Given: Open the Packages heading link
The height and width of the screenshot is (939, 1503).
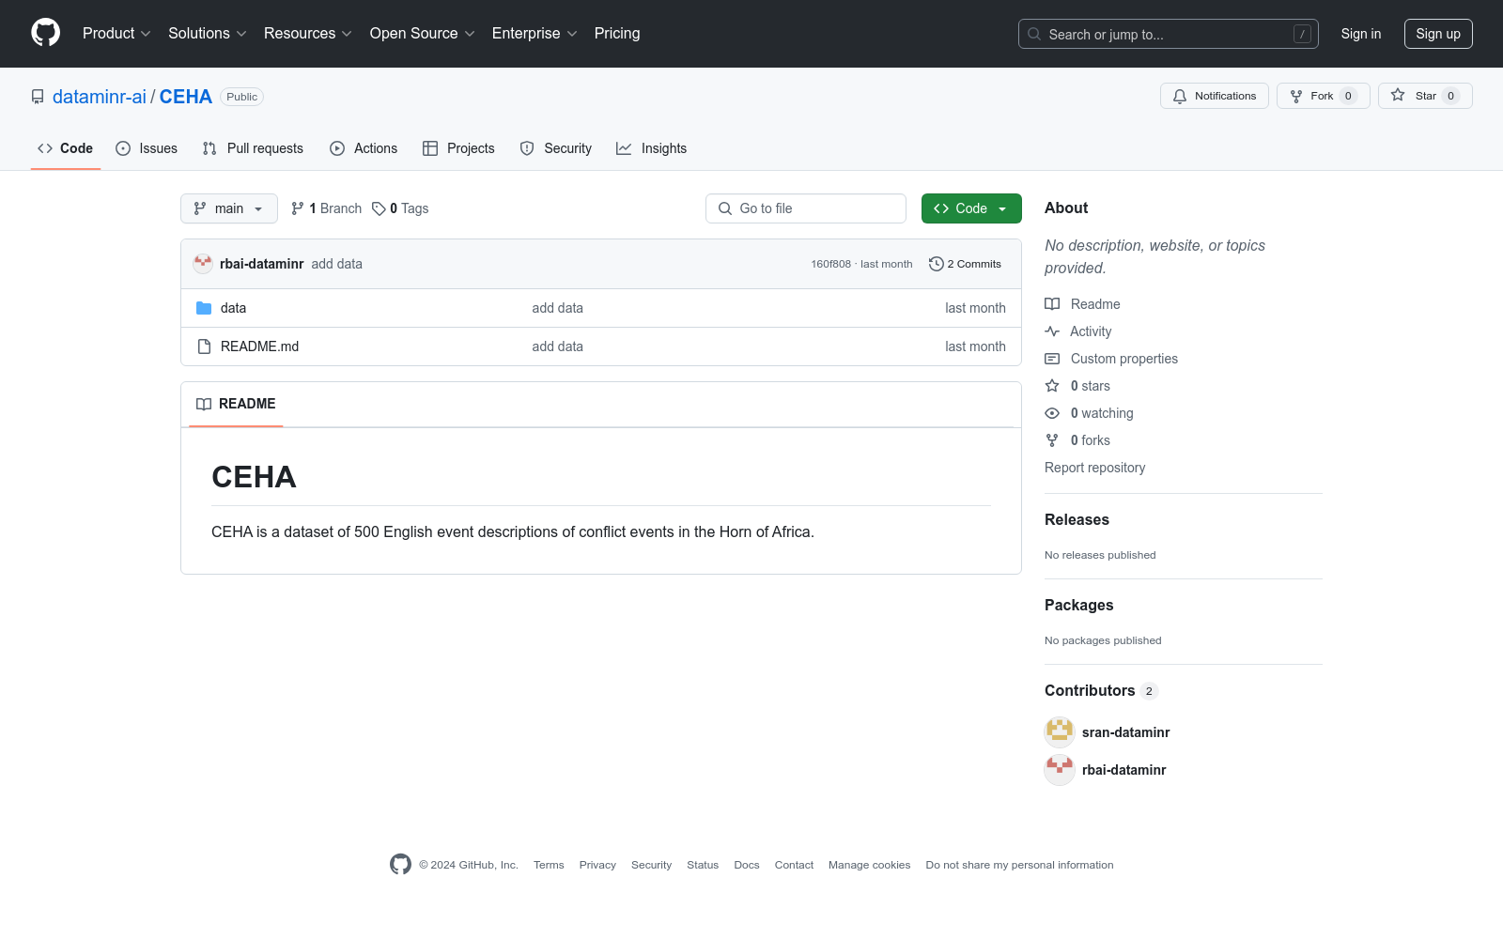Looking at the screenshot, I should point(1078,605).
